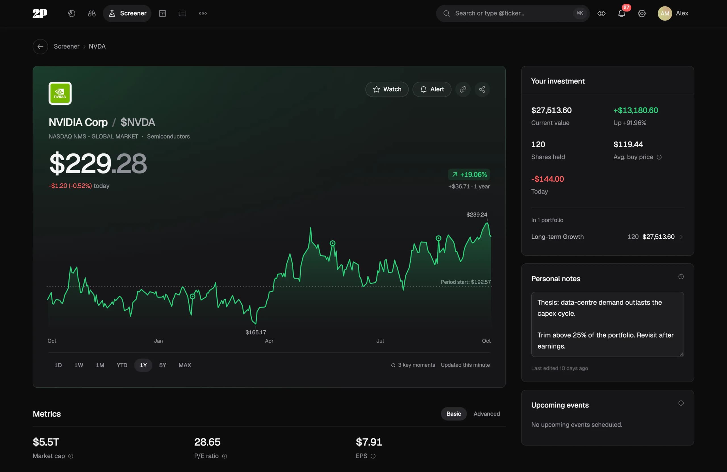Select the 5Y chart range
Screen dimensions: 727x472
(x=162, y=365)
